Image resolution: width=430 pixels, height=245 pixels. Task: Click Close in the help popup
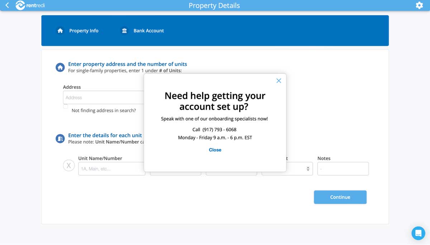coord(215,150)
